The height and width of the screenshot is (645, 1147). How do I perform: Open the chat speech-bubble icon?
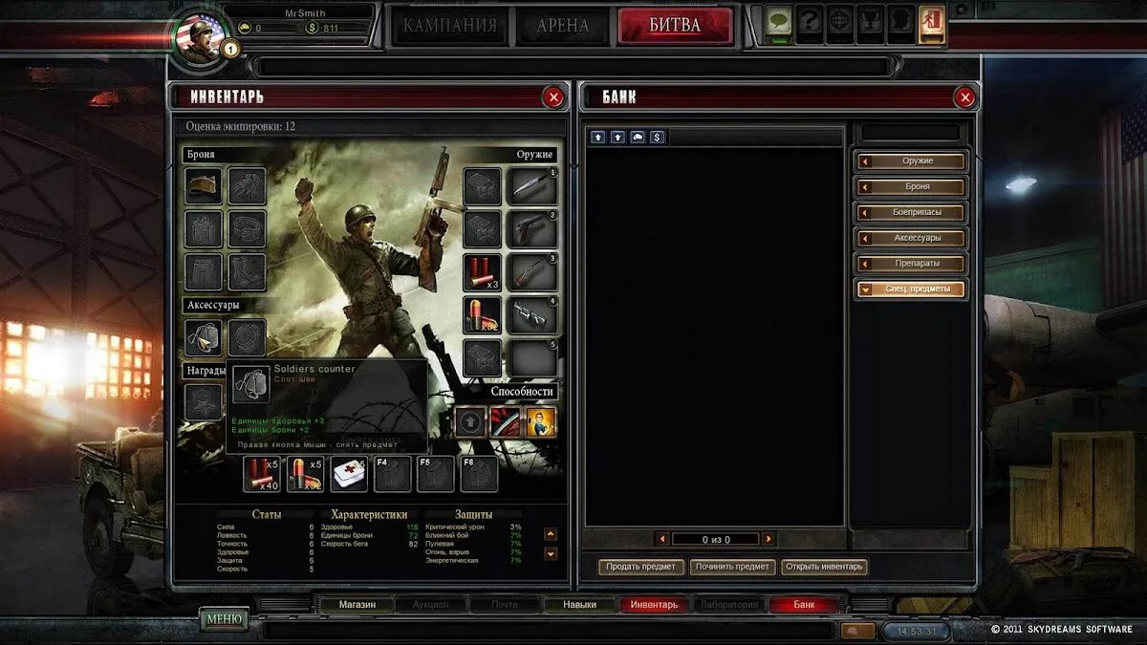coord(780,22)
